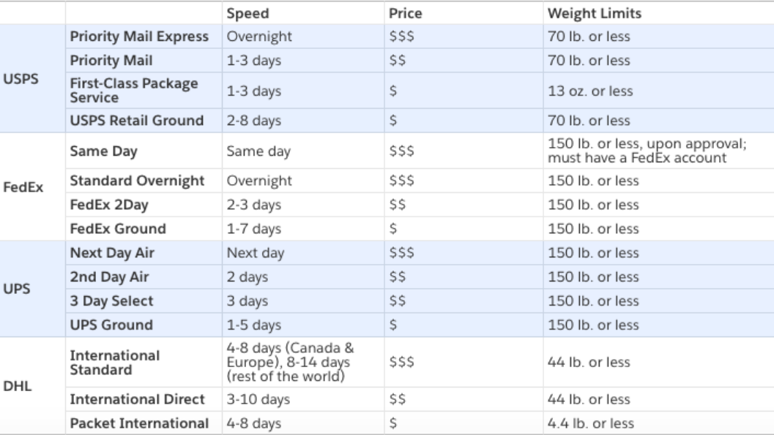Select the DHL carrier cell
The height and width of the screenshot is (435, 774).
[x=16, y=386]
